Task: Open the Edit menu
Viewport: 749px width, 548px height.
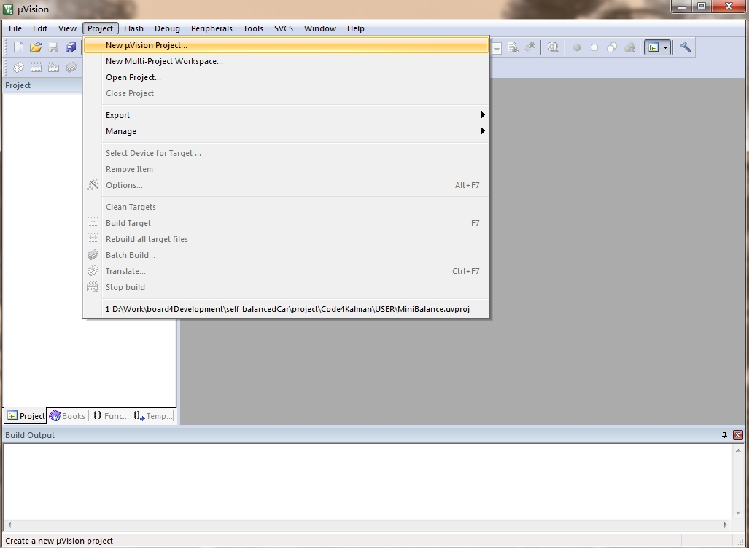Action: point(39,28)
